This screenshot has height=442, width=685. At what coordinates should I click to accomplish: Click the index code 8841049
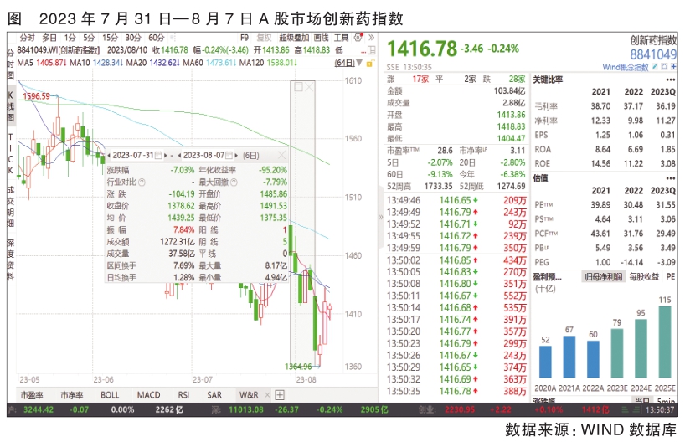pos(653,54)
